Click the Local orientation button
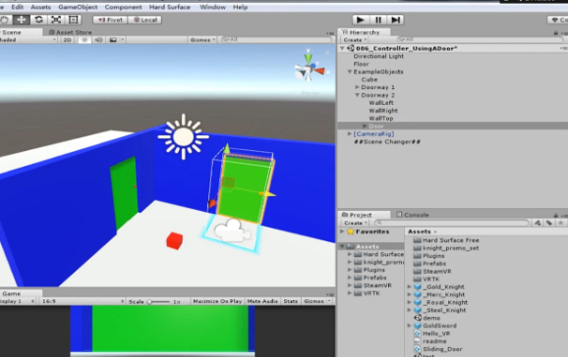 coord(144,20)
